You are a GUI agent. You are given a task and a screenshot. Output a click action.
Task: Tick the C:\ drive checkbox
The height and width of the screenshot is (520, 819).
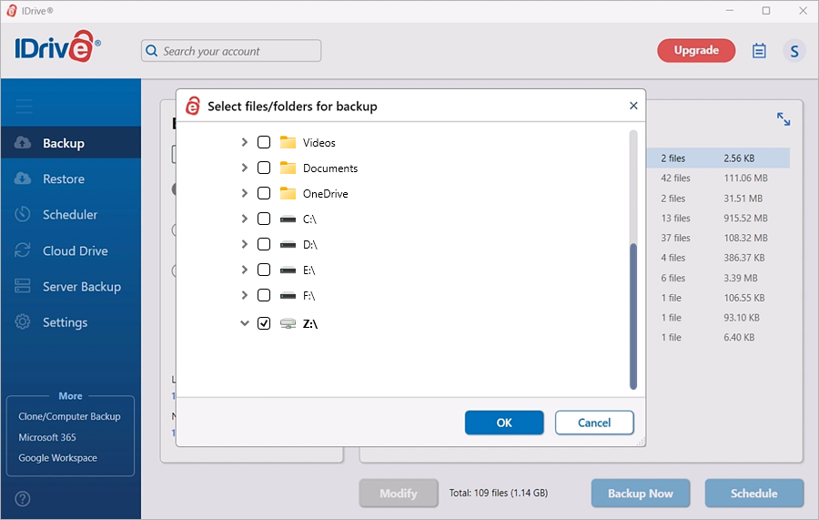point(264,219)
